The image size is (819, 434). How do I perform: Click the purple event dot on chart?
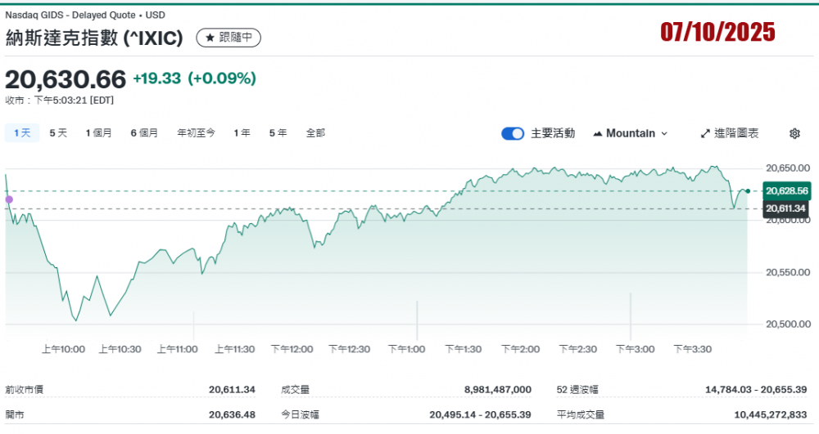tap(9, 199)
